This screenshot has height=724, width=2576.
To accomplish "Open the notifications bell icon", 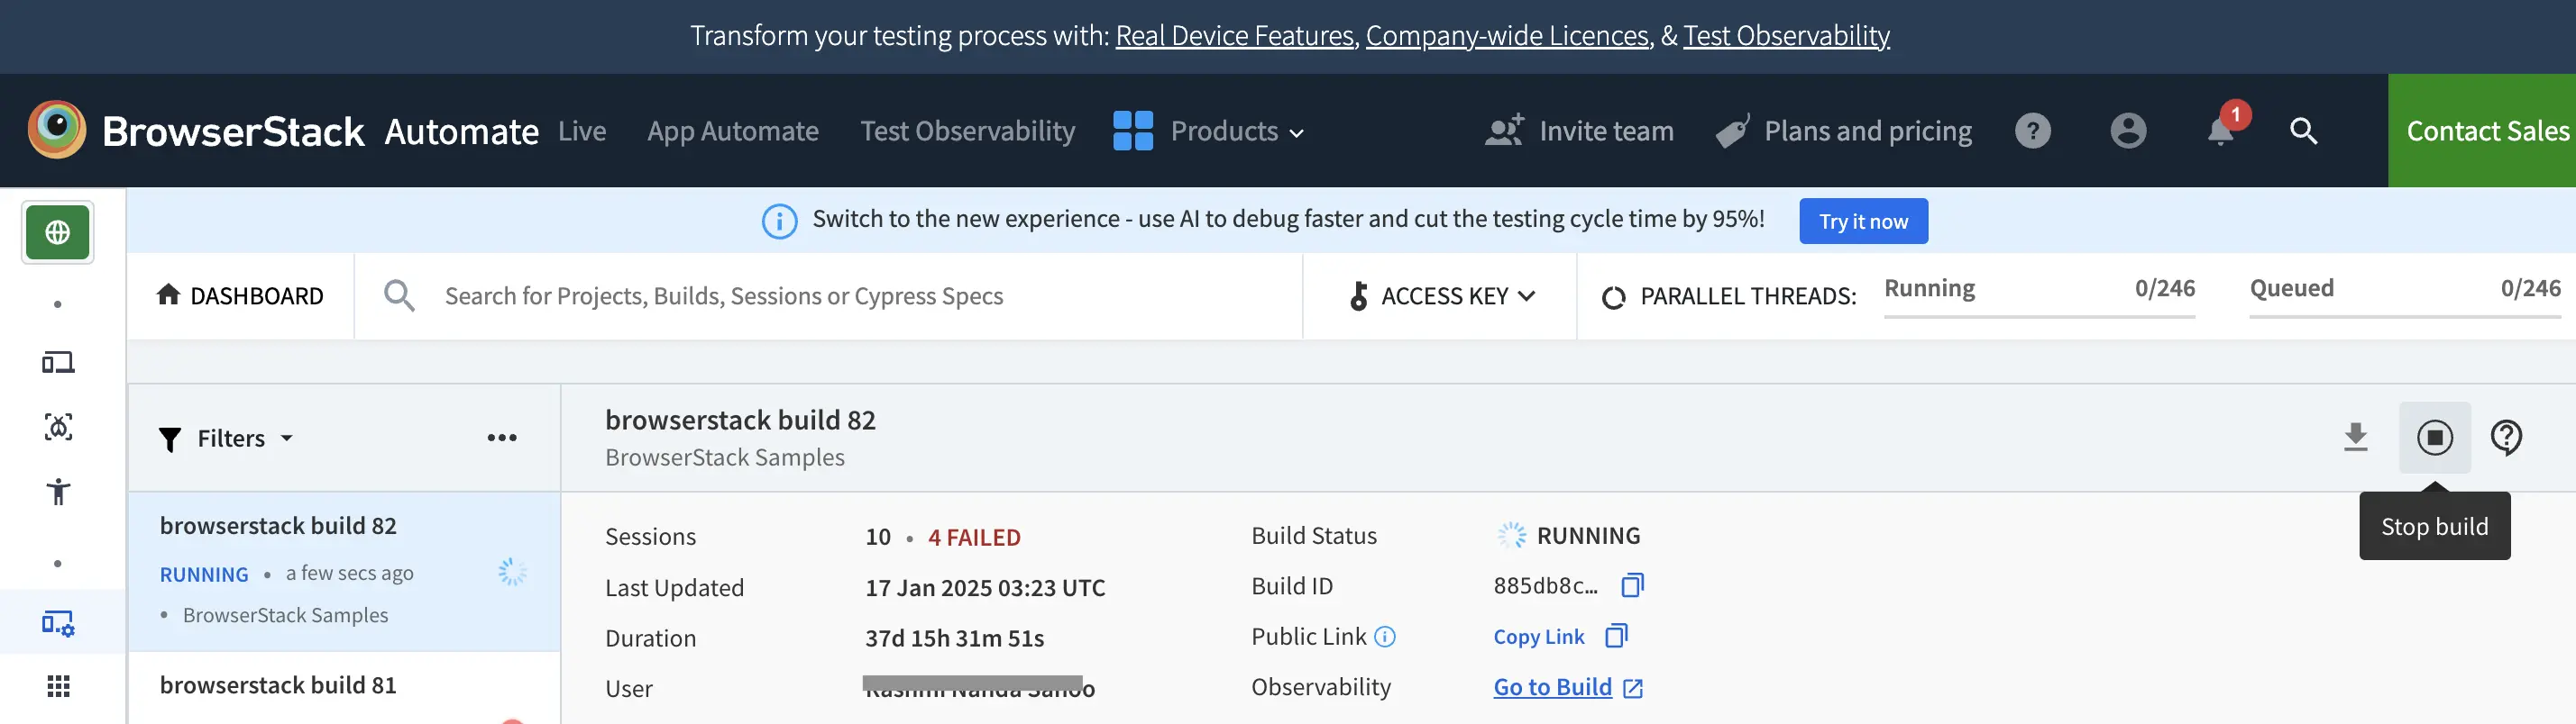I will pos(2220,131).
